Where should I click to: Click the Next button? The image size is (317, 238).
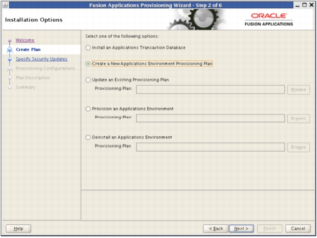241,229
